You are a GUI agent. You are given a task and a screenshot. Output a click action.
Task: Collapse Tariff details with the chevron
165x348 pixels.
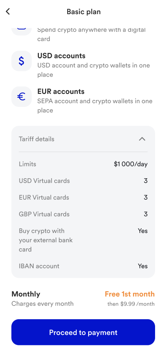142,139
